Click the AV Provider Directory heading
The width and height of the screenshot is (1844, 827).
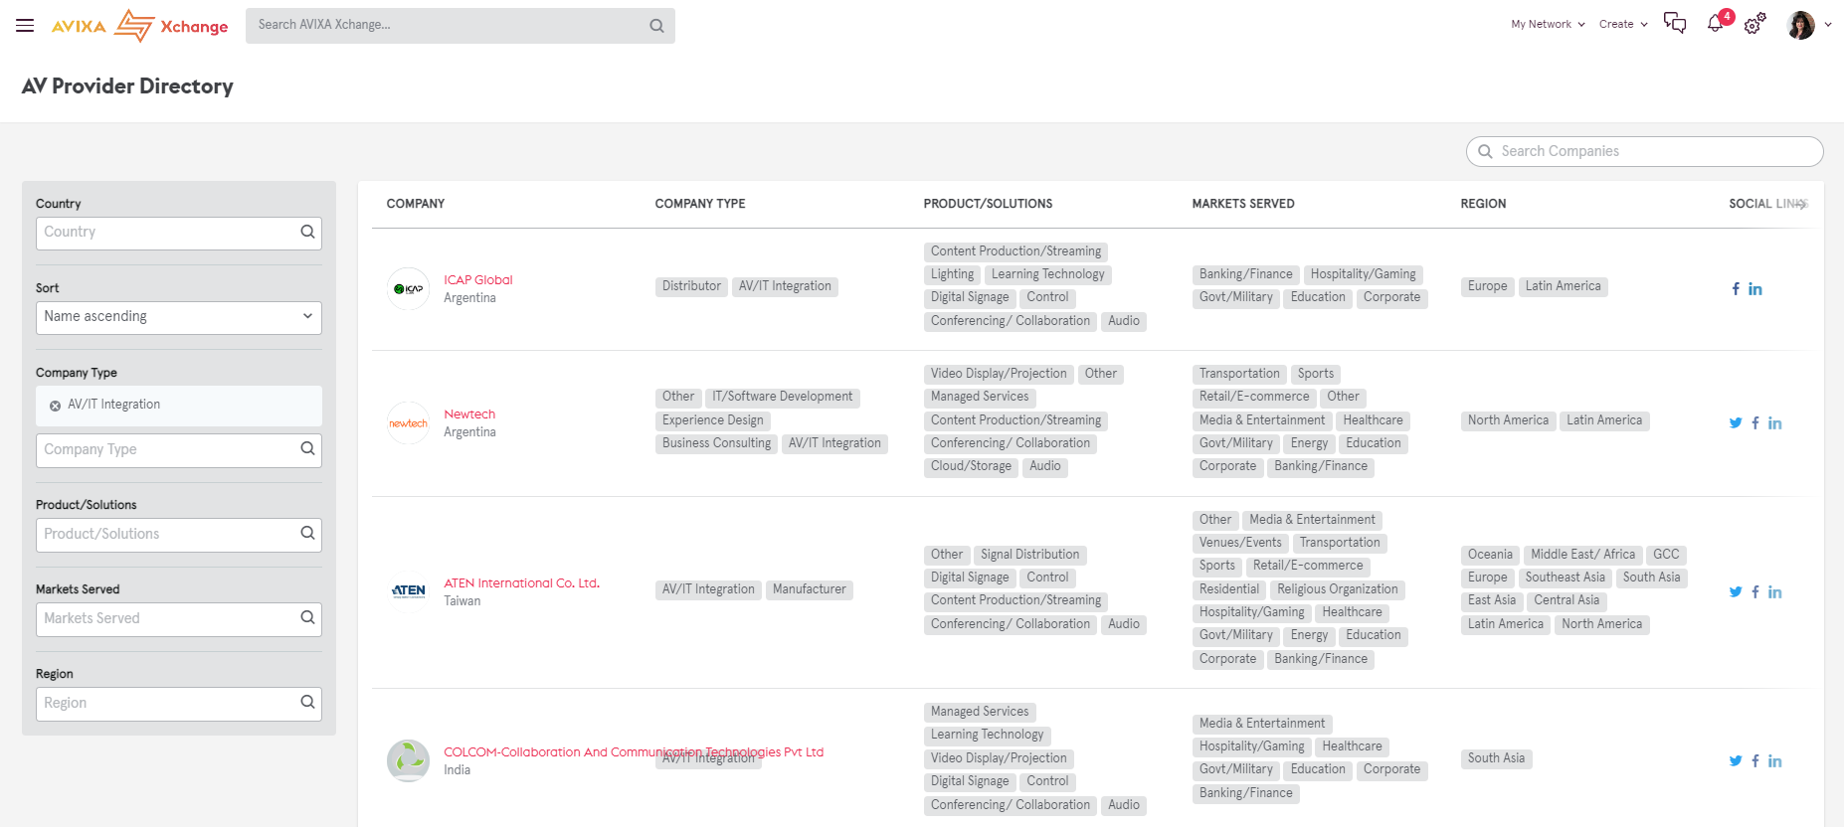point(127,86)
